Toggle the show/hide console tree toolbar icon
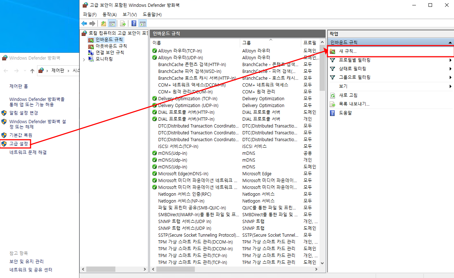The height and width of the screenshot is (278, 454). pos(112,24)
